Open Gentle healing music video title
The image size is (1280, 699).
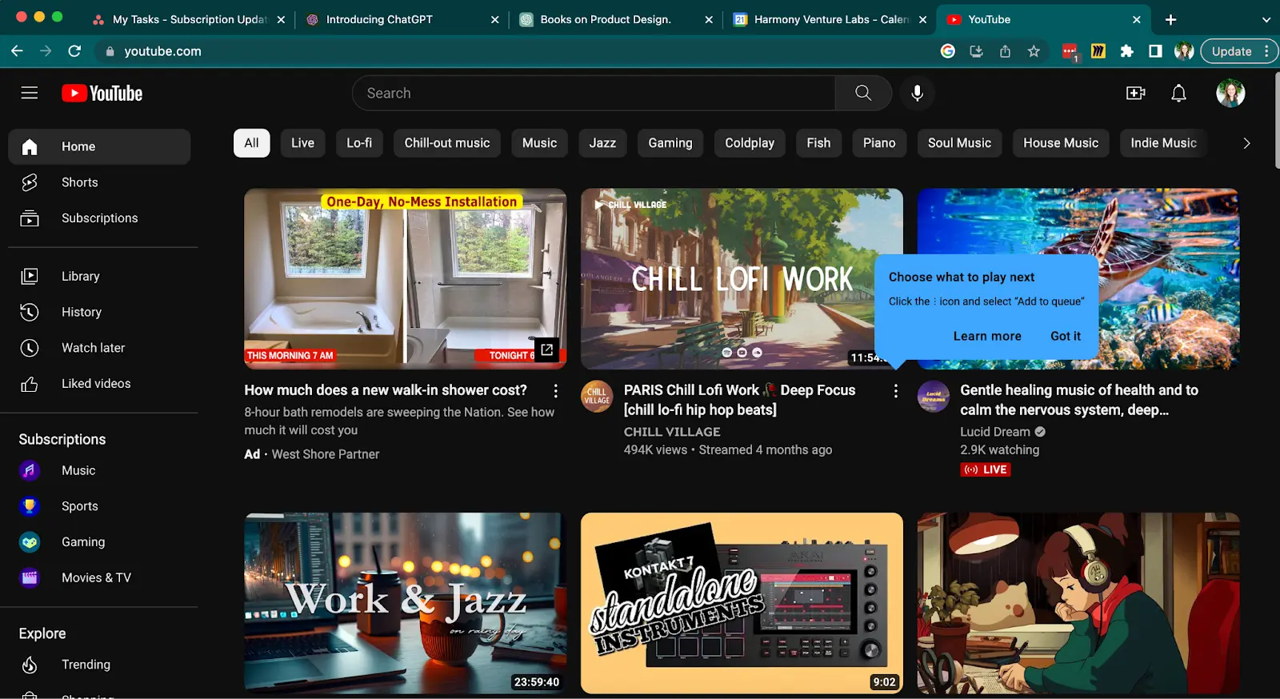tap(1078, 400)
